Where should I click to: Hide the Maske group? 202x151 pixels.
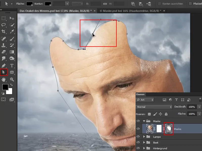coord(138,121)
